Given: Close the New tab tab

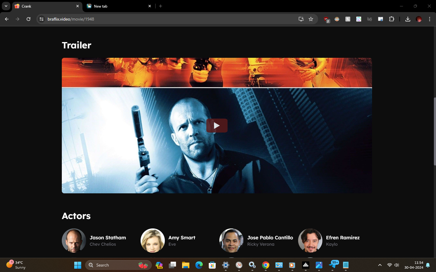Looking at the screenshot, I should pos(150,6).
